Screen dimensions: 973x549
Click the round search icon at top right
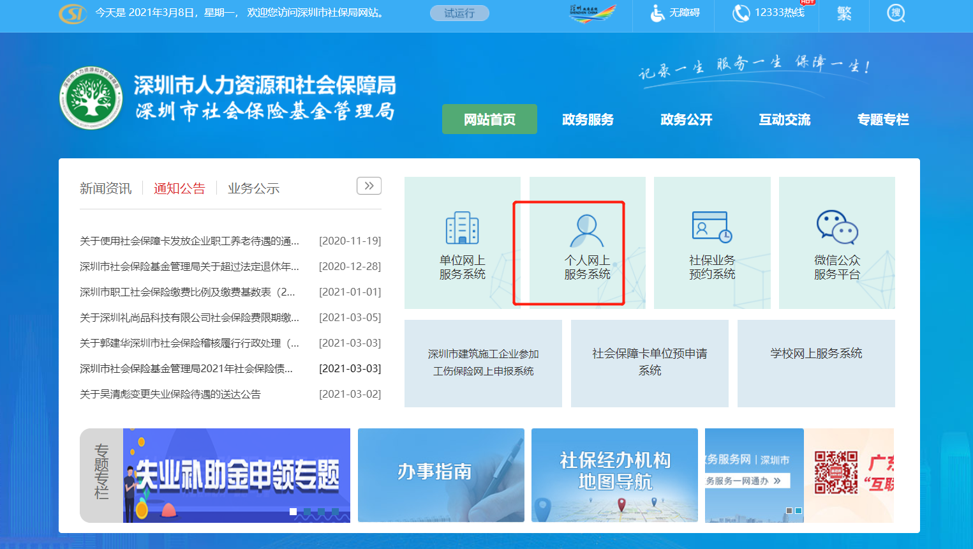896,13
